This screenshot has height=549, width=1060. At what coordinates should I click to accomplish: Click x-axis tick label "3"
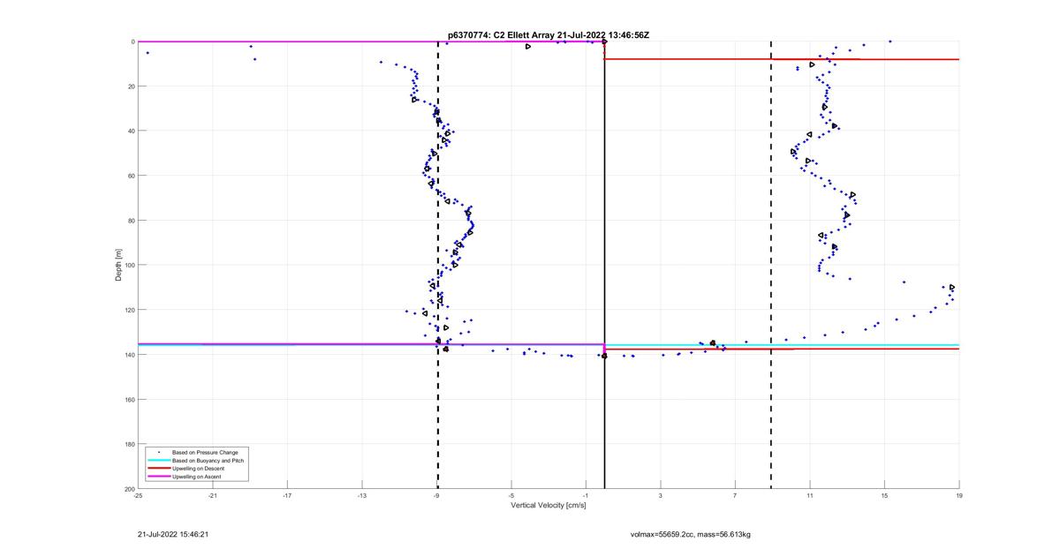[661, 495]
